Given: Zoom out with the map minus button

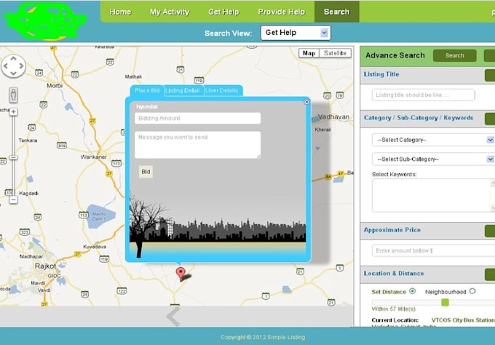Looking at the screenshot, I should pyautogui.click(x=13, y=199).
